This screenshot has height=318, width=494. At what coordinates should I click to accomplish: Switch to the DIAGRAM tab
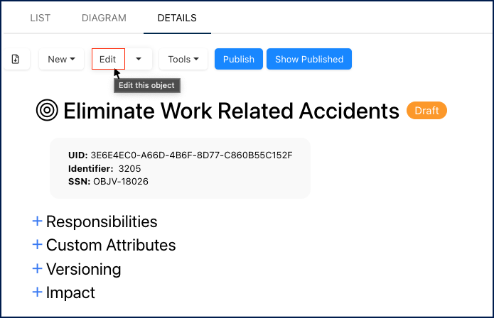(104, 18)
